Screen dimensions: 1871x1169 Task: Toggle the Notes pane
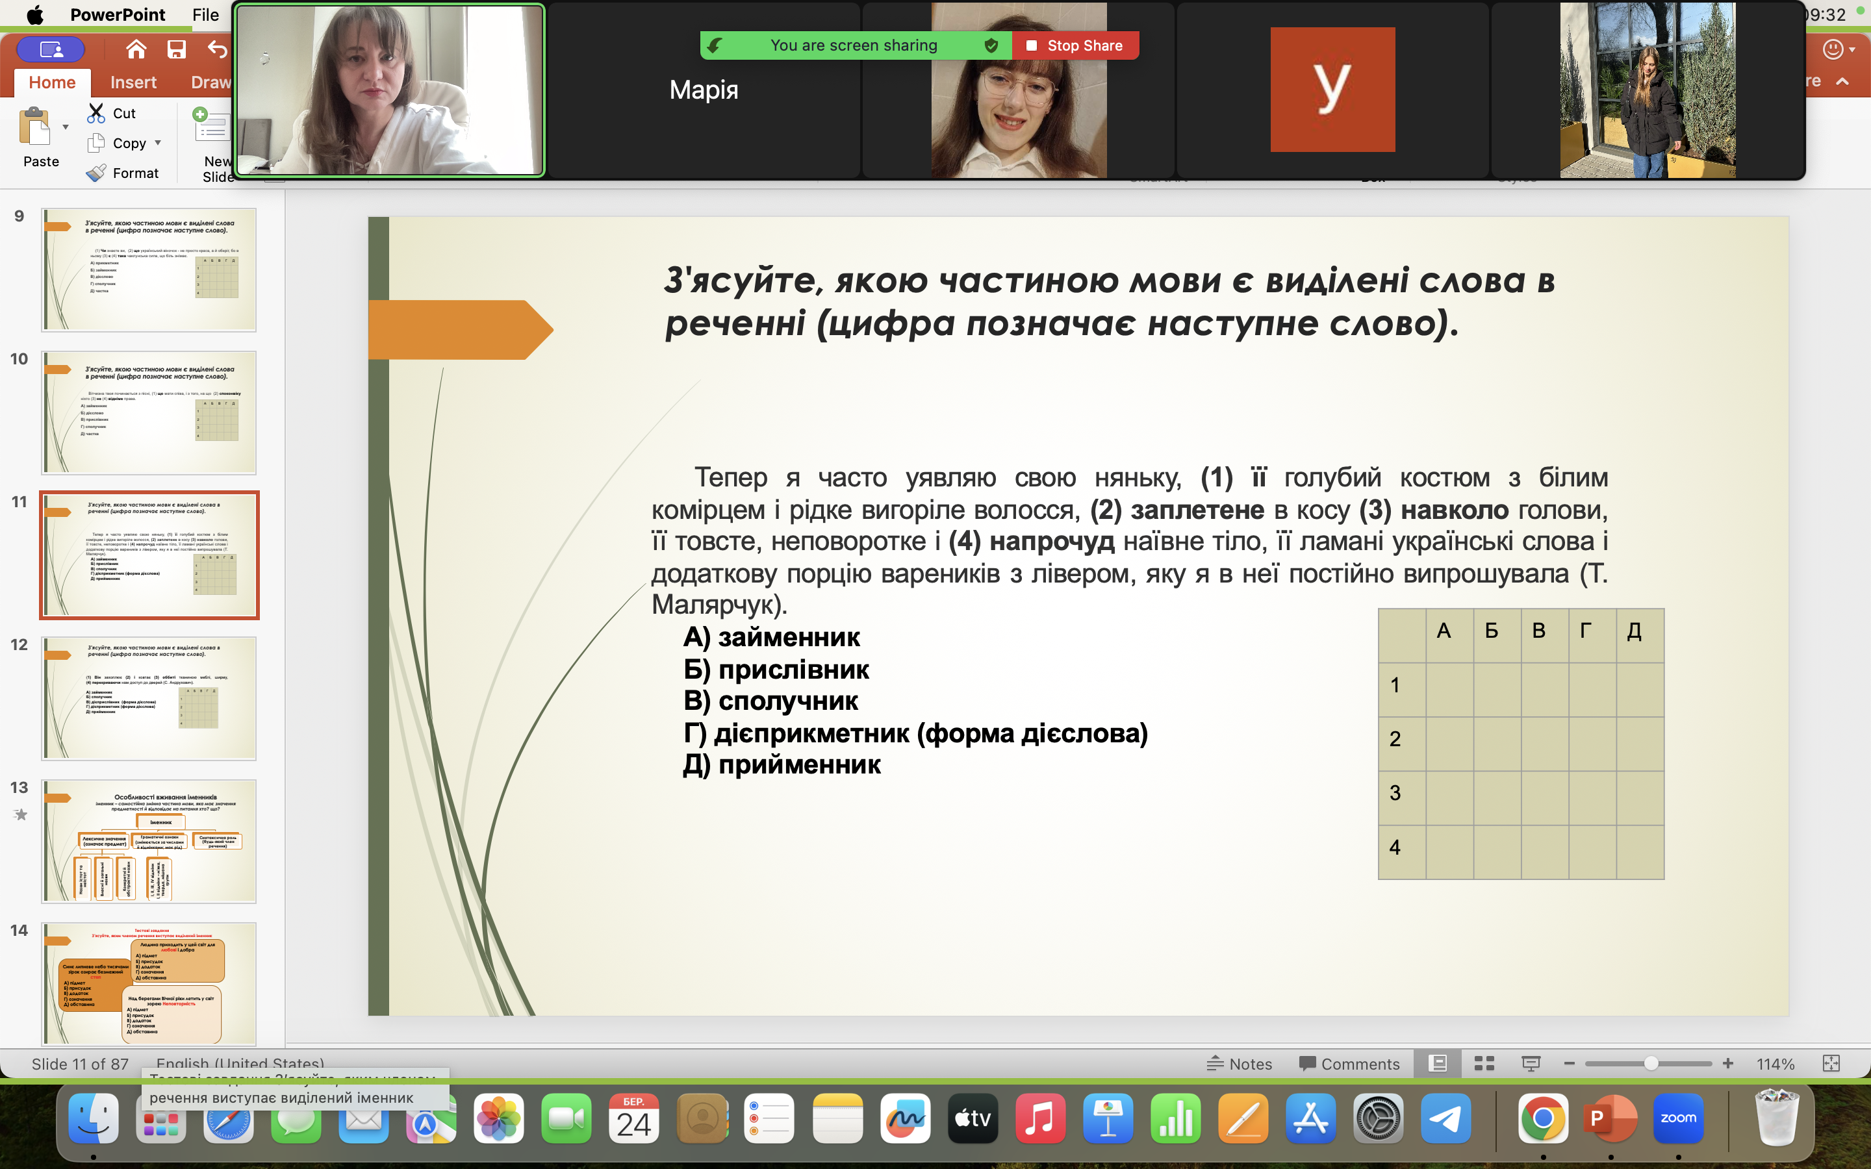pos(1240,1064)
